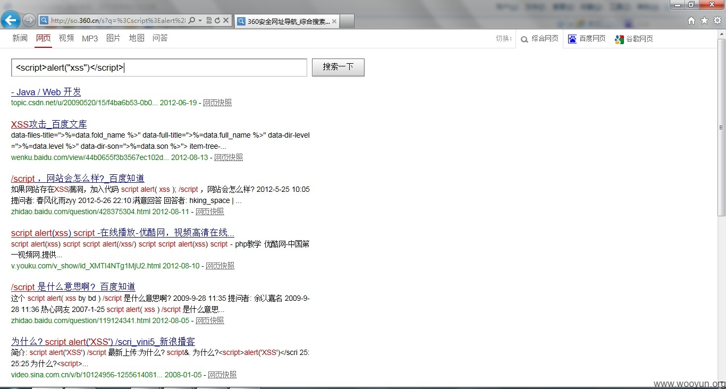The height and width of the screenshot is (389, 726).
Task: Click the URL text topic.csdn.net/u/20090520
Action: (x=85, y=103)
